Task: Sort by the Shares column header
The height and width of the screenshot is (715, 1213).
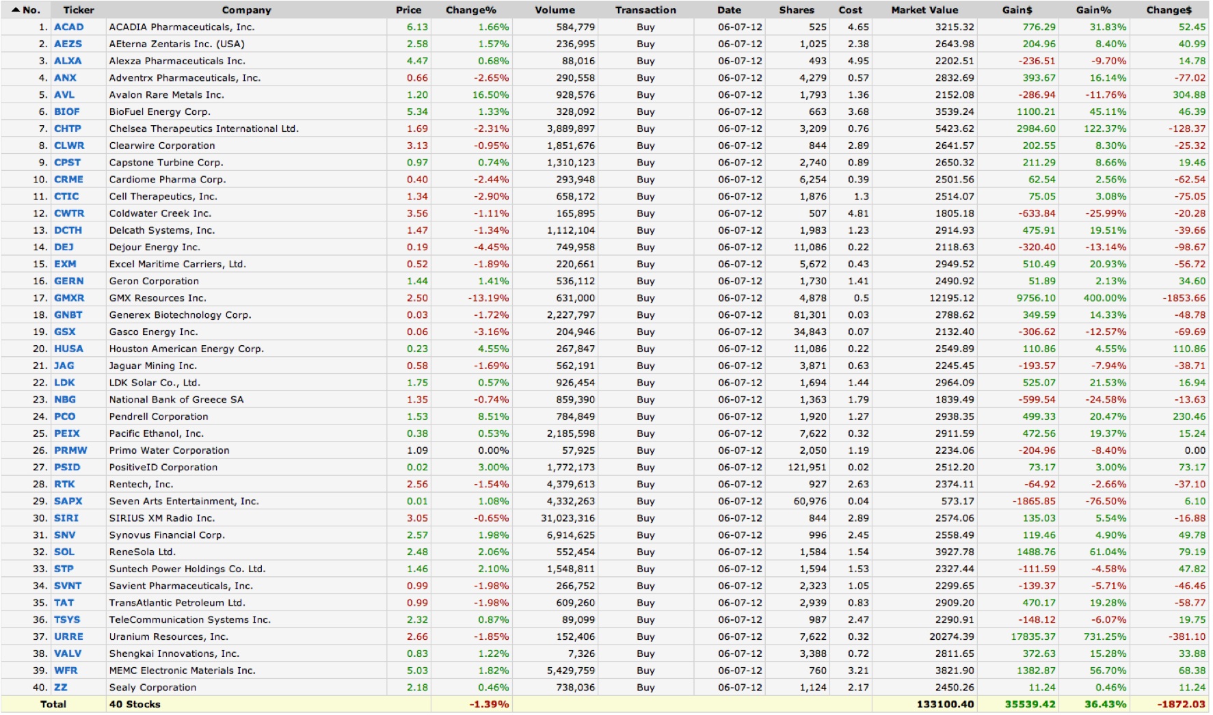Action: pos(797,10)
